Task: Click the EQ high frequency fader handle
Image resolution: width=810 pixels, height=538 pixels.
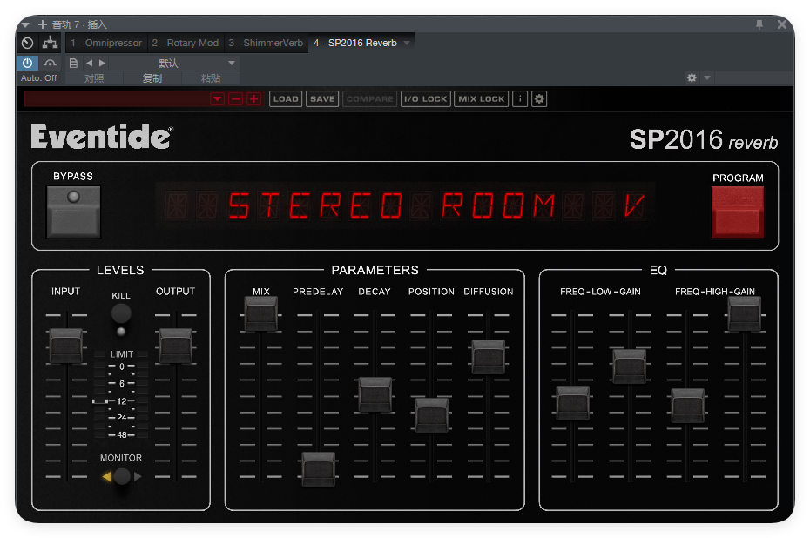Action: click(x=687, y=406)
